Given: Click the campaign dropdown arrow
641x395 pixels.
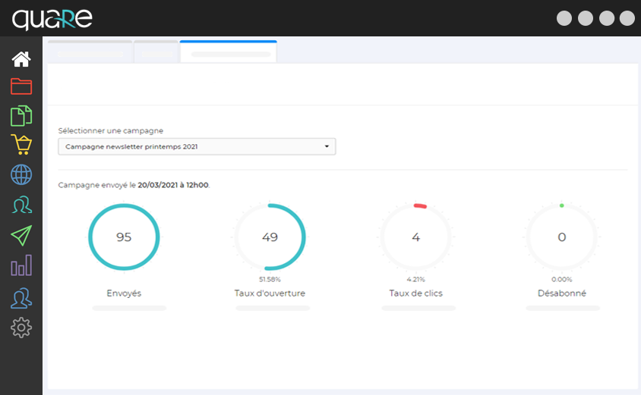Looking at the screenshot, I should point(327,146).
